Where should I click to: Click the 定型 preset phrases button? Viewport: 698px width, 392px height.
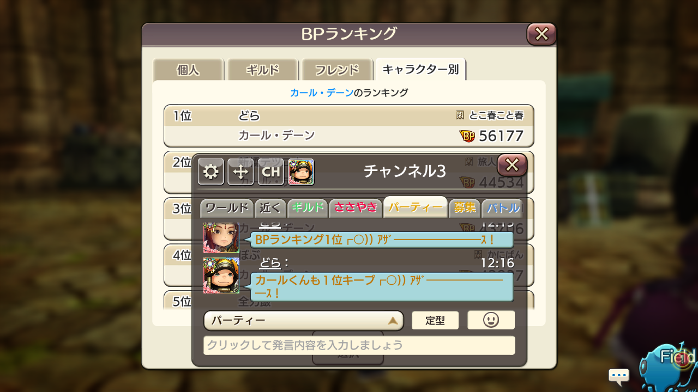click(x=435, y=320)
